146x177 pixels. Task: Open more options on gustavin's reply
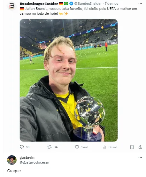[x=140, y=158]
